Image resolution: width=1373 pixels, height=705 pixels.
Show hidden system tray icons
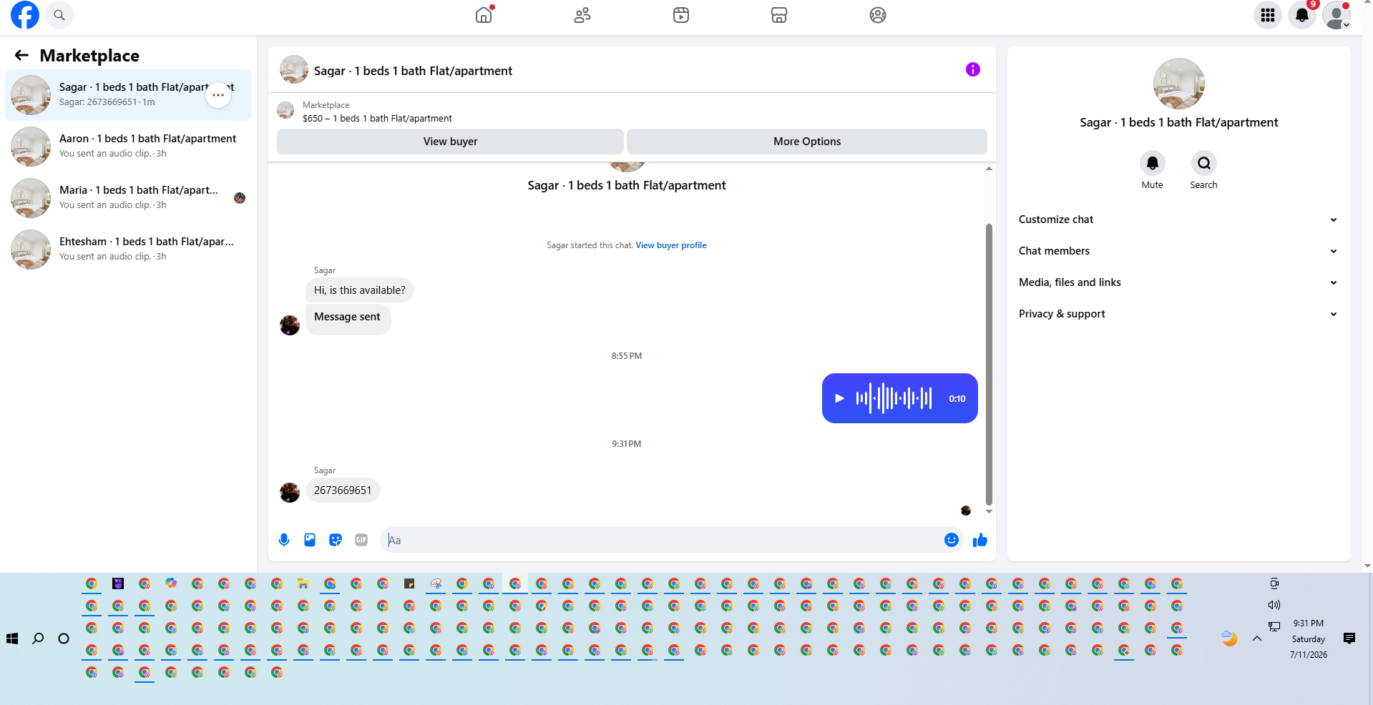[x=1257, y=639]
